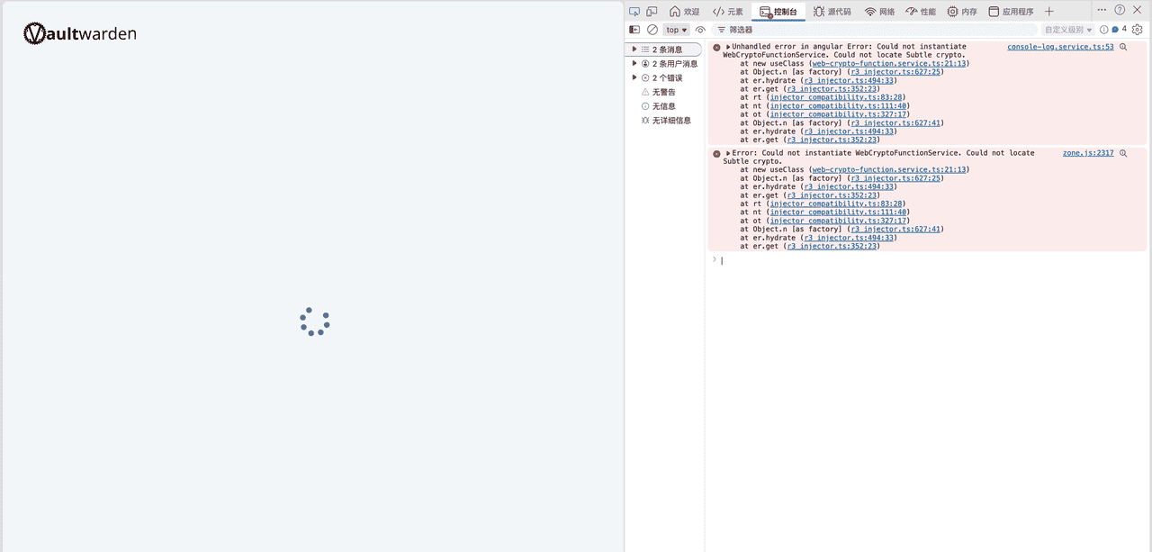Screen dimensions: 1152x552
Task: Open the zone.js:2317 source link
Action: pos(1088,153)
